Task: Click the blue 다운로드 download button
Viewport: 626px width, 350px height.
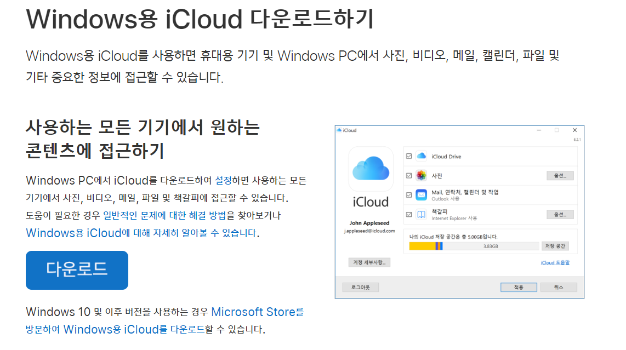Action: (x=77, y=270)
